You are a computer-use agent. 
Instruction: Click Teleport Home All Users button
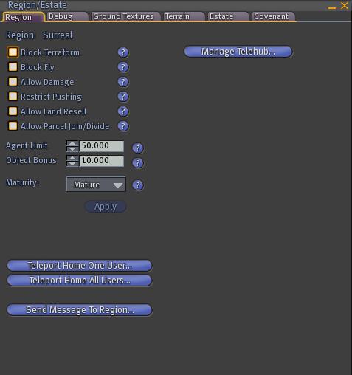click(x=80, y=281)
